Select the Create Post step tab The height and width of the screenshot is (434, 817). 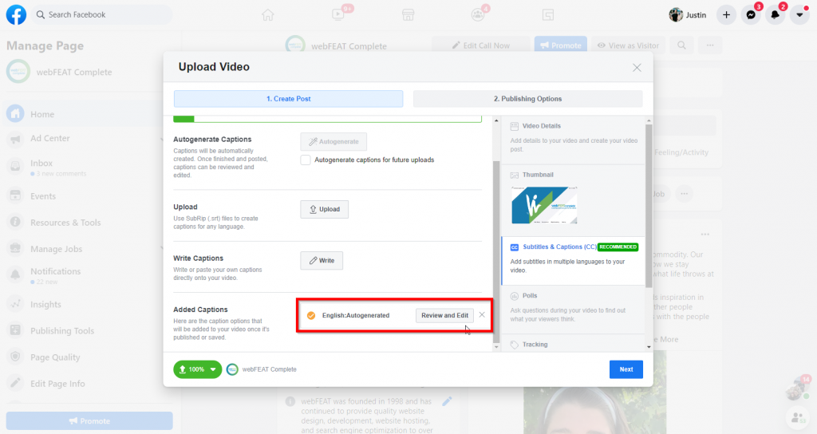click(x=288, y=99)
